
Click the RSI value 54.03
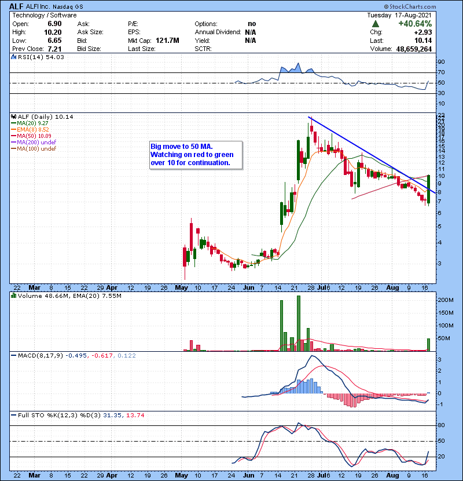55,57
